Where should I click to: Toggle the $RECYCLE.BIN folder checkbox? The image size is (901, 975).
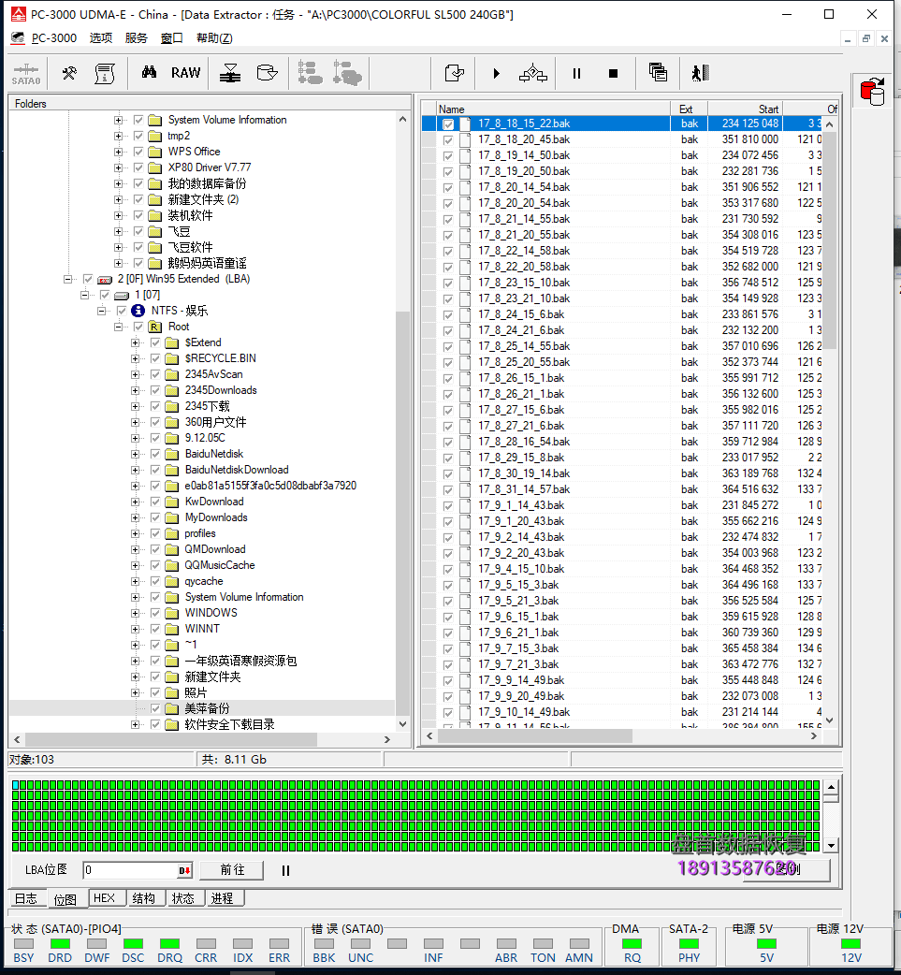point(154,358)
